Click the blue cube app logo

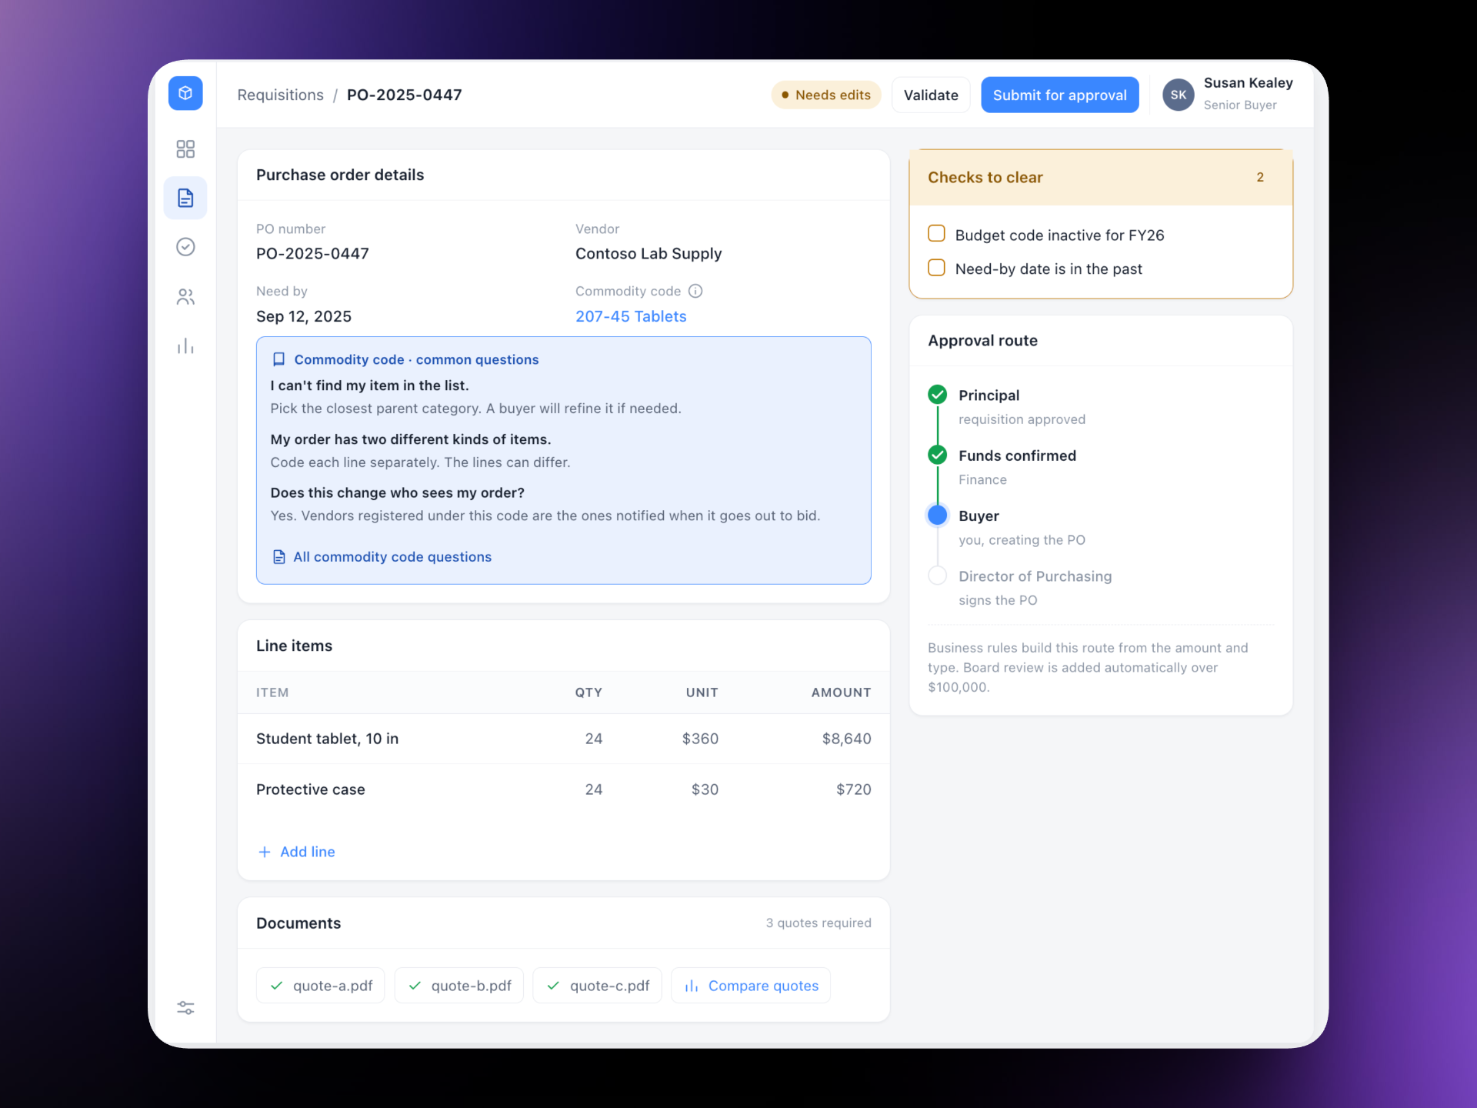pyautogui.click(x=185, y=93)
